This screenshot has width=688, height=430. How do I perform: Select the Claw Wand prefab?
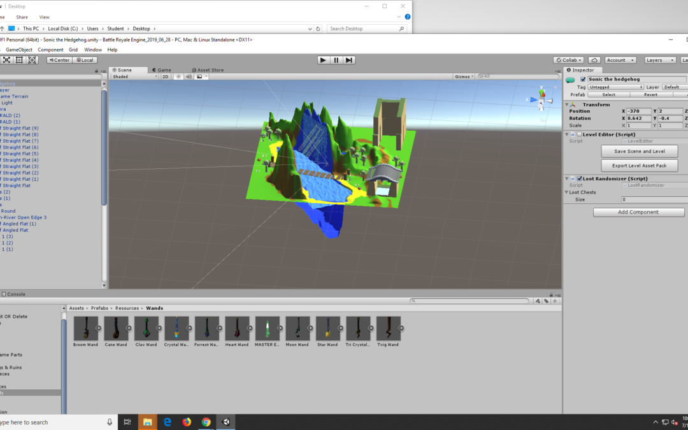pyautogui.click(x=146, y=331)
